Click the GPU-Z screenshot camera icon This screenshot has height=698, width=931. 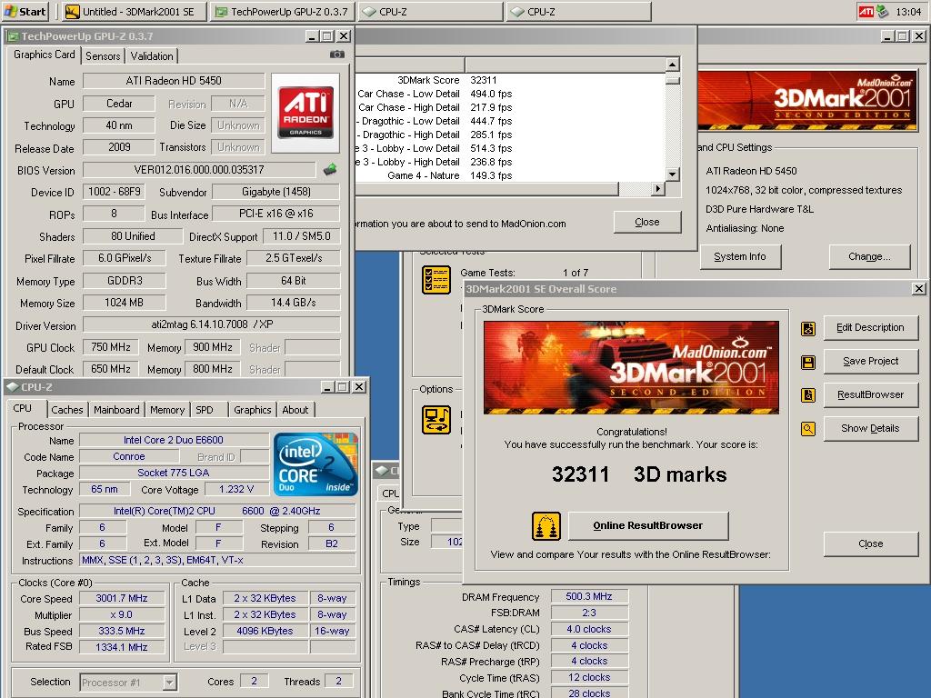(x=336, y=55)
